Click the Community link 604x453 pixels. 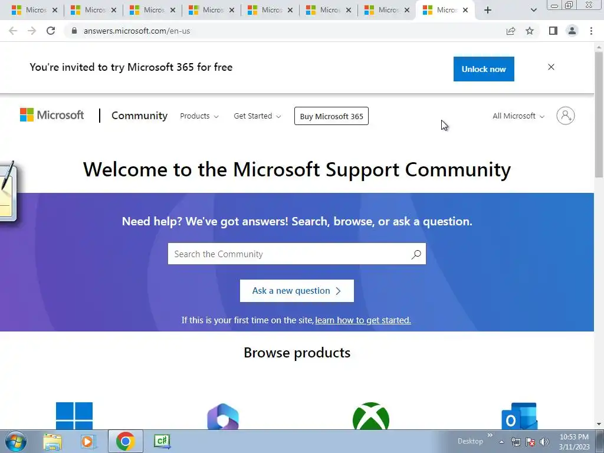pyautogui.click(x=139, y=116)
